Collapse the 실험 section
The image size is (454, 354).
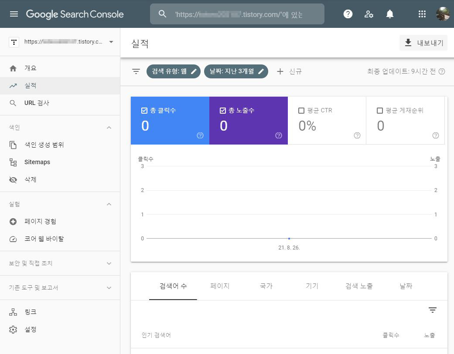tap(109, 204)
